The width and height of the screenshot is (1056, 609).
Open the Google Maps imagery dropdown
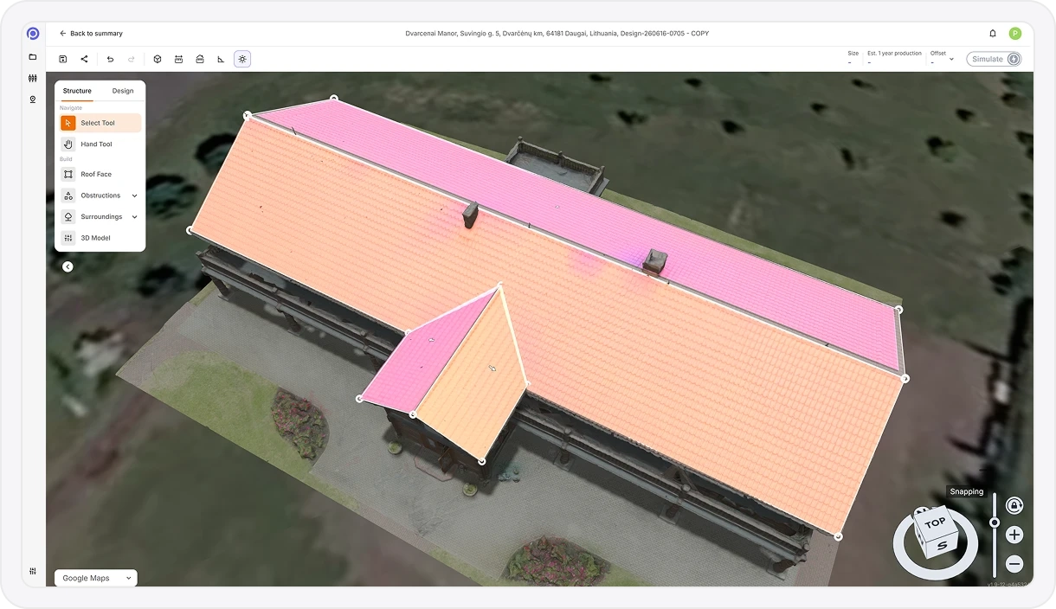(x=96, y=578)
